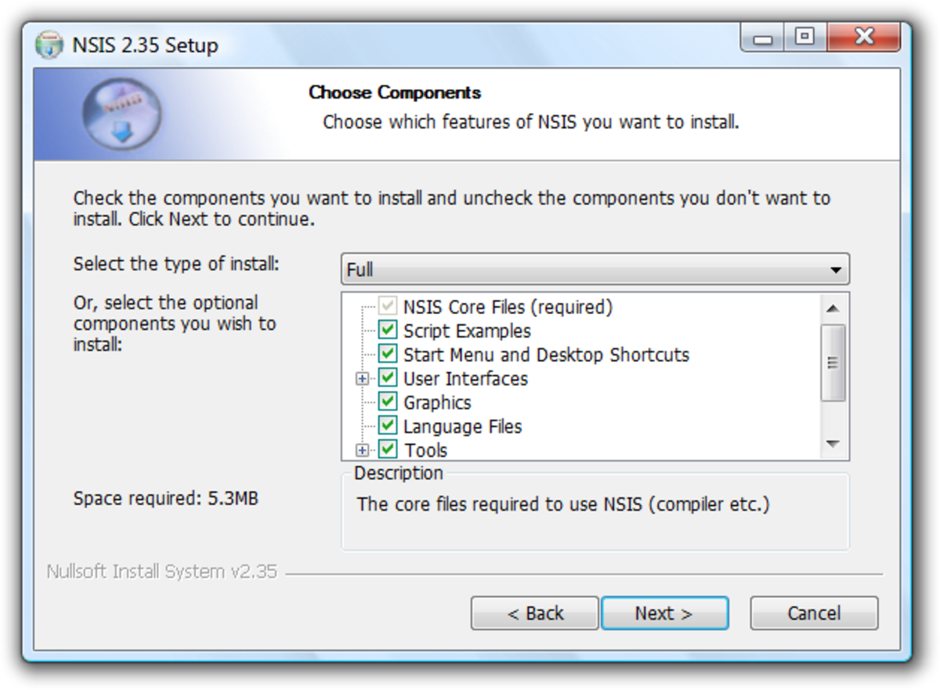Select NSIS Core Files (required) item
This screenshot has width=940, height=690.
pyautogui.click(x=508, y=307)
